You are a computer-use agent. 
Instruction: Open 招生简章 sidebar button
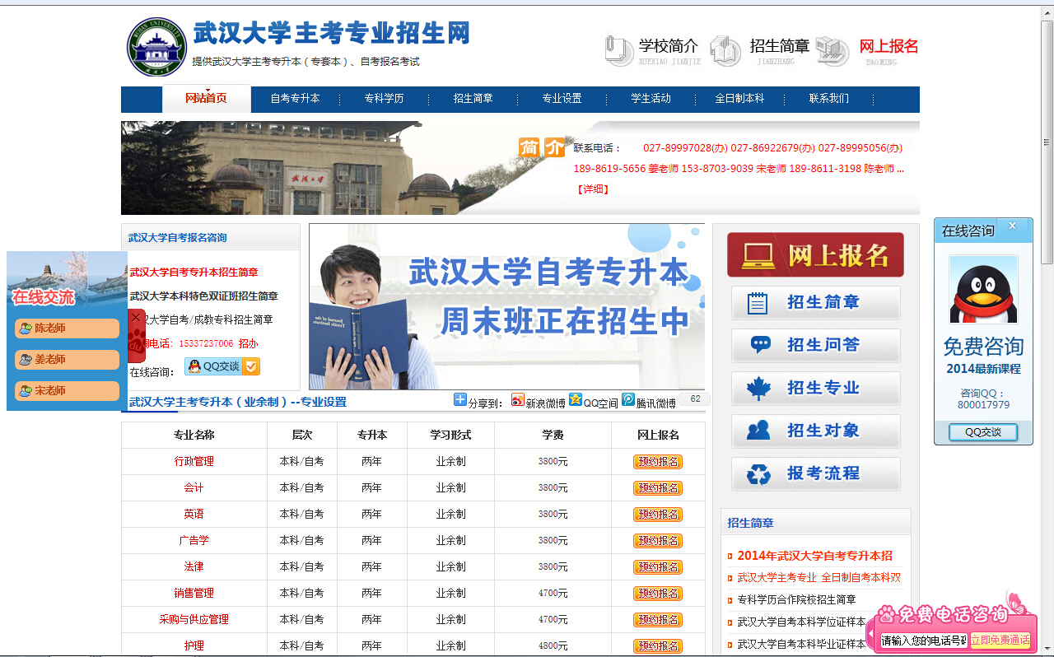(816, 303)
